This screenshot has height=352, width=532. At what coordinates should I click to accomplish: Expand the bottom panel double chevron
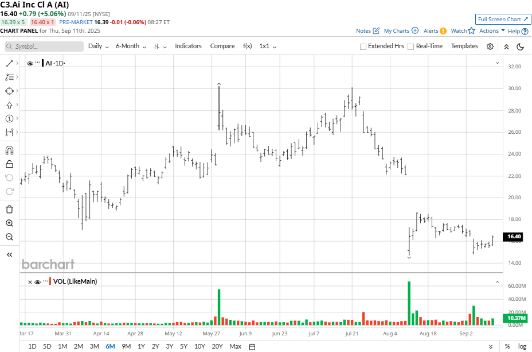tap(491, 347)
